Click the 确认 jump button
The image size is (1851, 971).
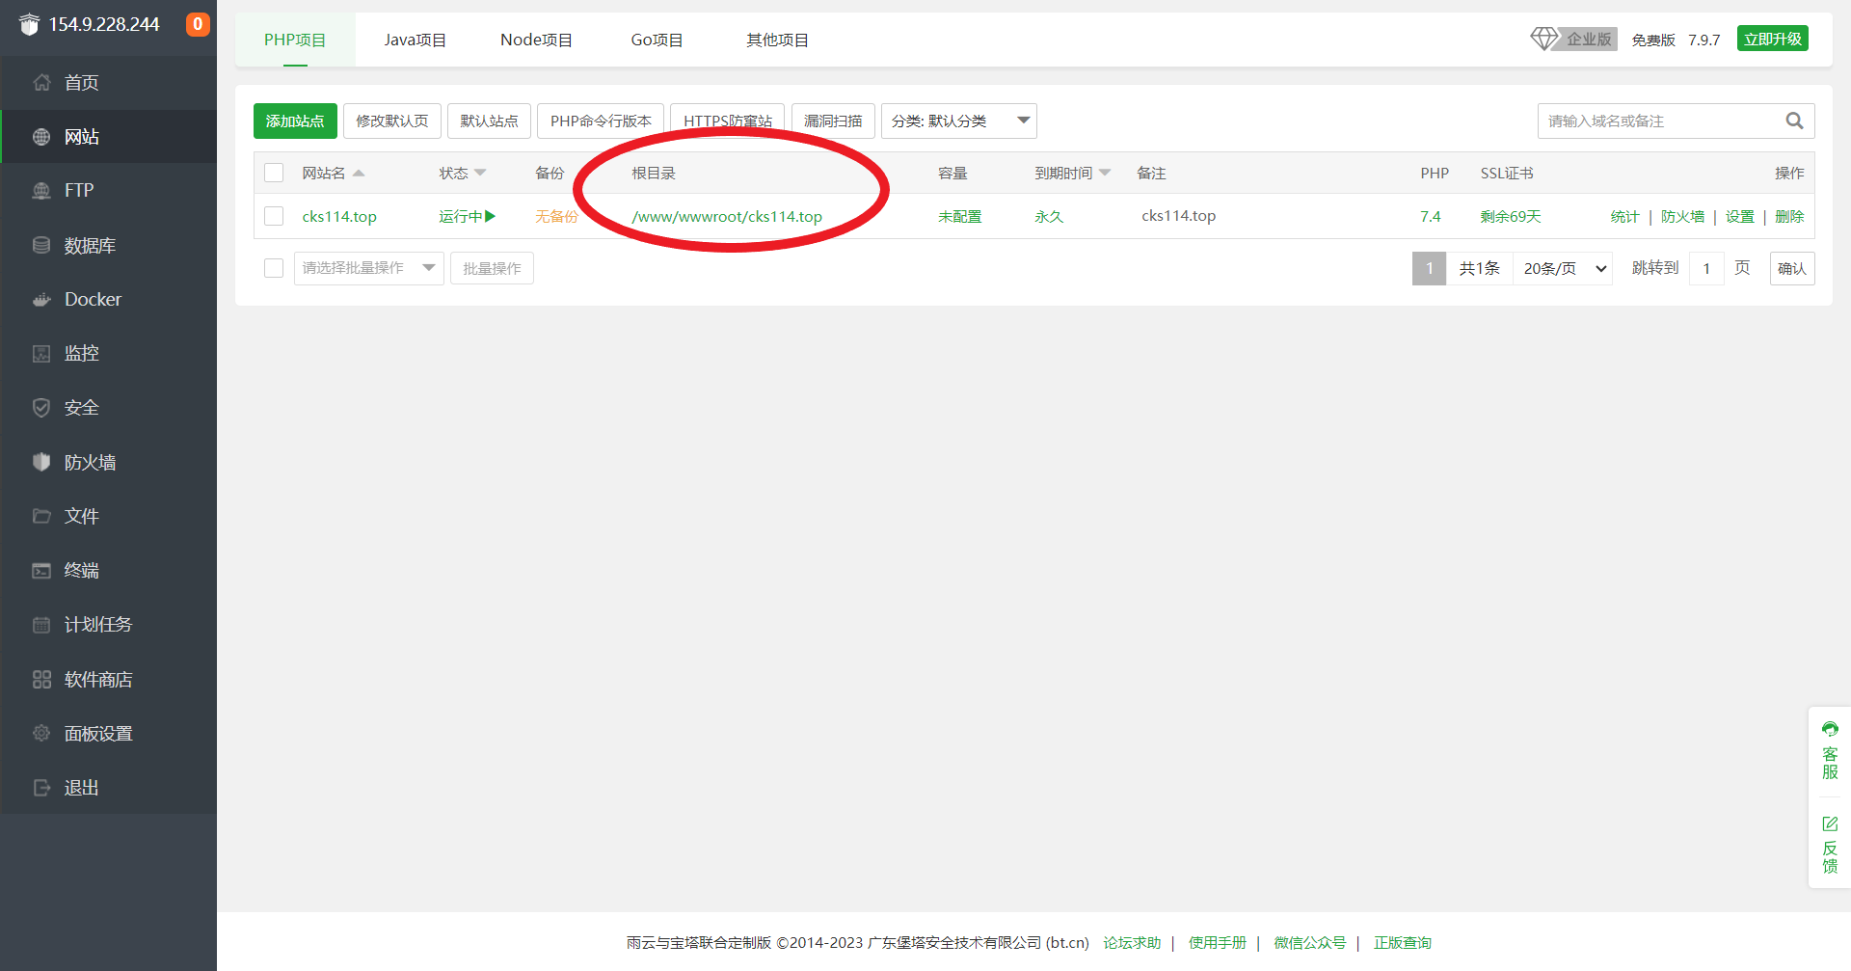[1792, 268]
